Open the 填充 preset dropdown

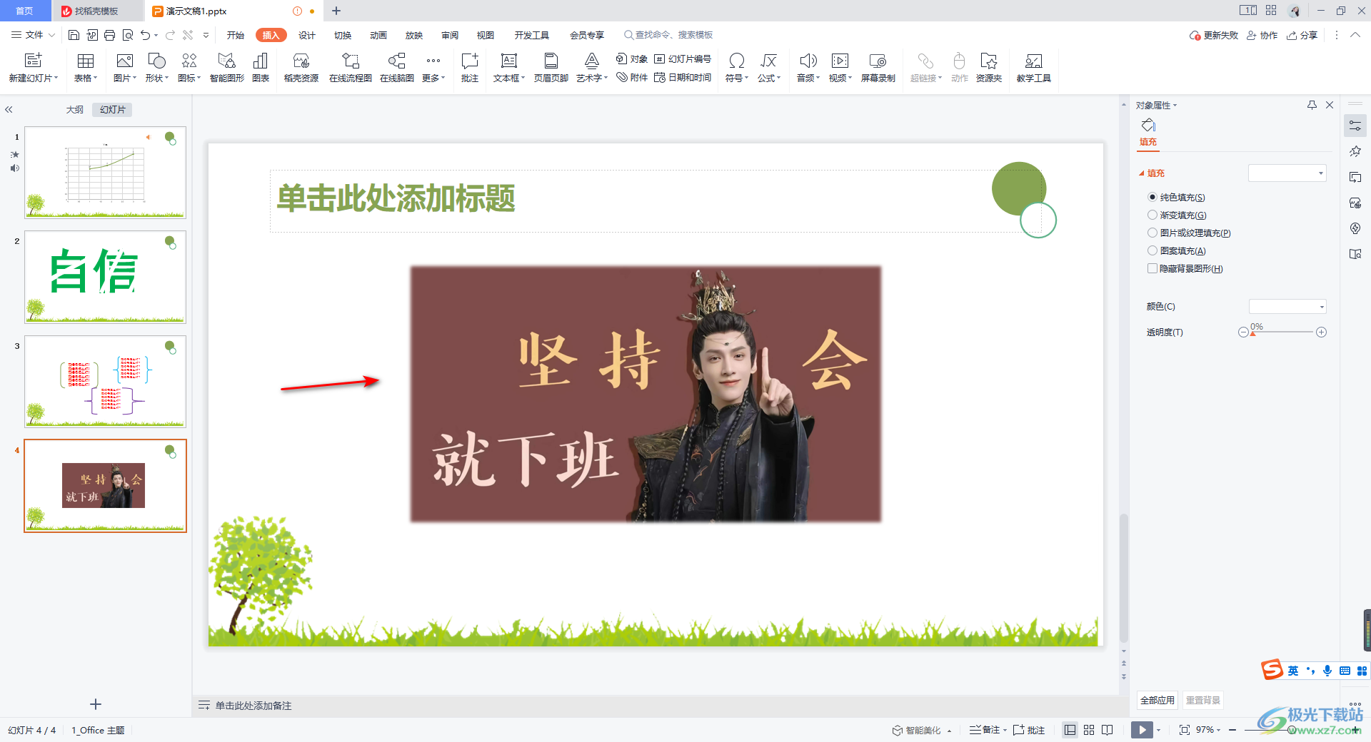point(1287,173)
